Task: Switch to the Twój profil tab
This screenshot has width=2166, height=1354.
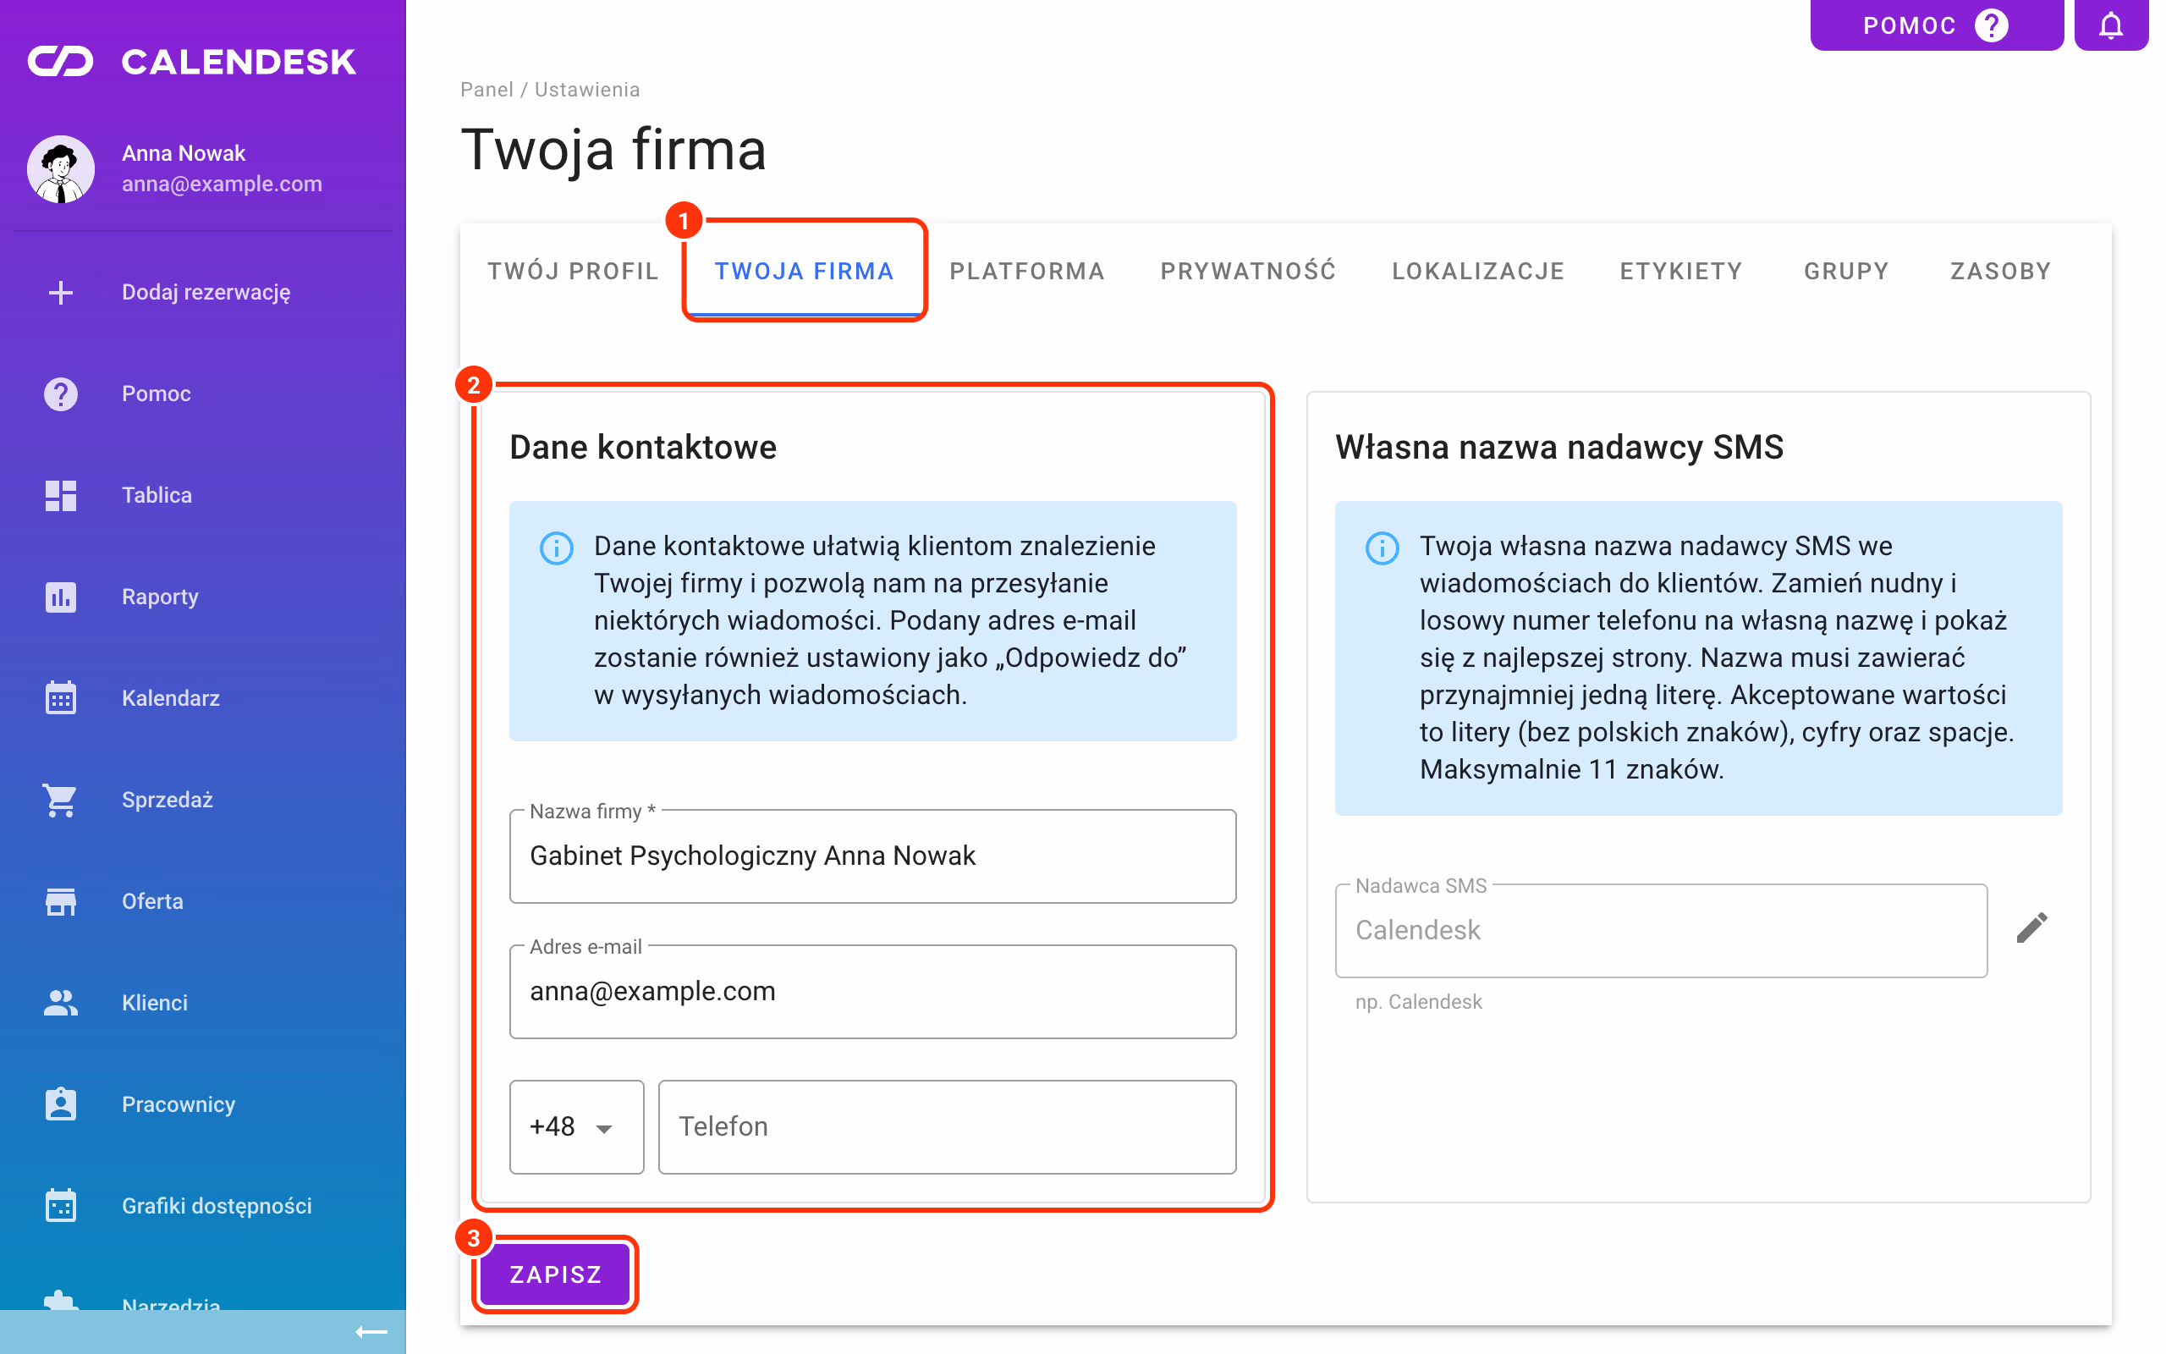Action: [x=573, y=272]
